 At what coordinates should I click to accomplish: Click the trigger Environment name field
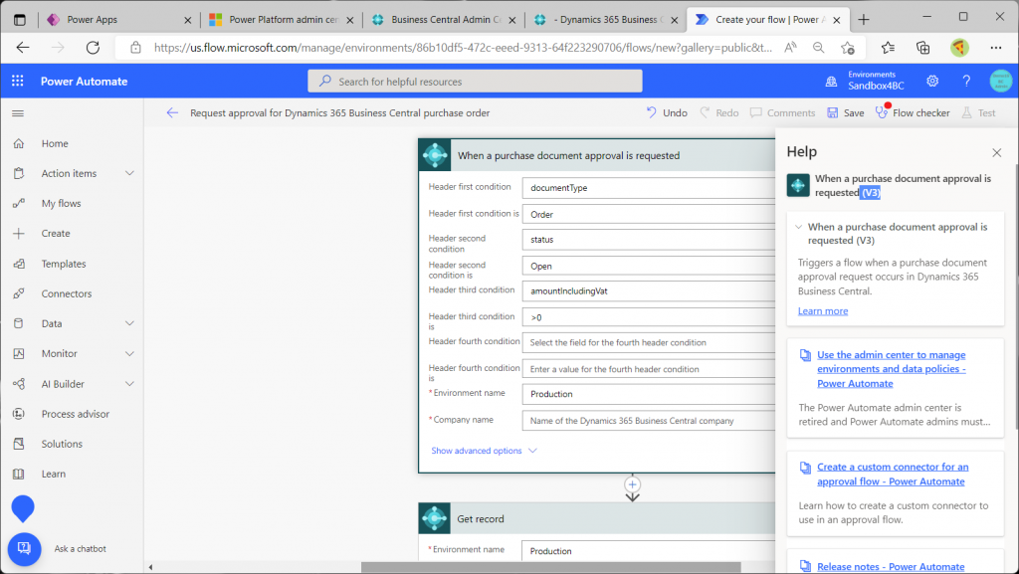[649, 394]
